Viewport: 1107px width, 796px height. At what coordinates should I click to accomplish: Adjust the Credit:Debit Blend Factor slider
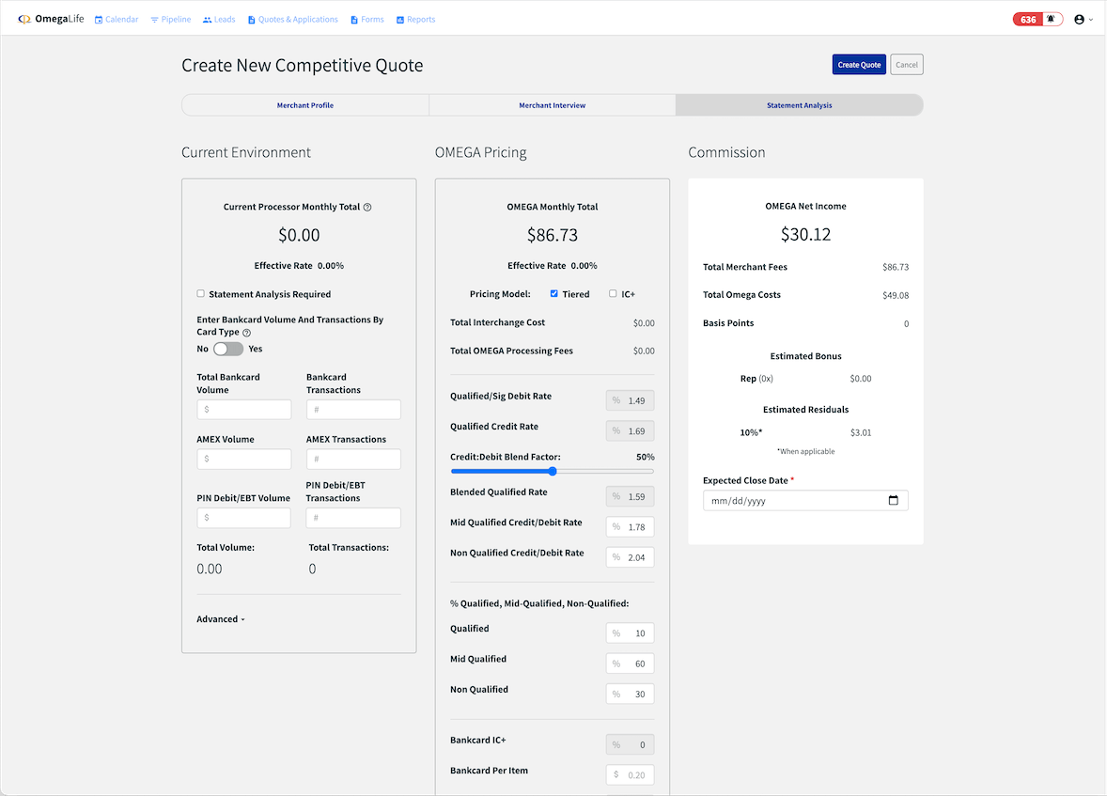(553, 471)
